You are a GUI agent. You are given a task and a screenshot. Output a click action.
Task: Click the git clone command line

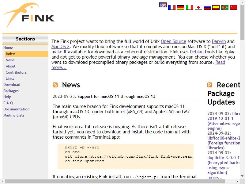click(x=129, y=156)
